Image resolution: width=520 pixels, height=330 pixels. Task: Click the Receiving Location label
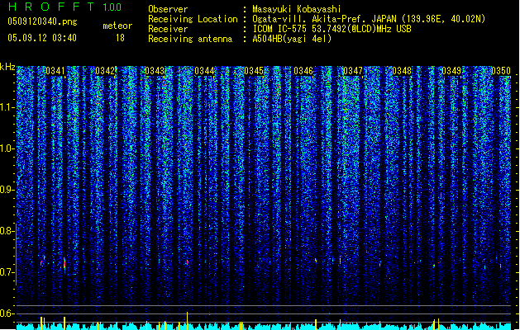(193, 19)
